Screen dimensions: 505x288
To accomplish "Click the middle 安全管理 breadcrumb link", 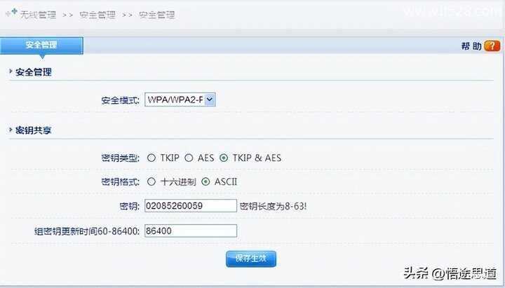I will pos(97,15).
